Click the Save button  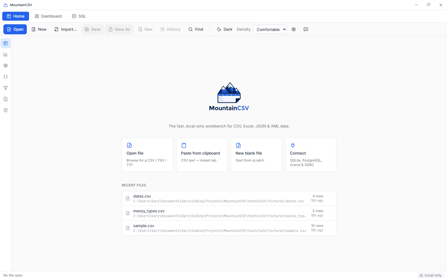93,29
